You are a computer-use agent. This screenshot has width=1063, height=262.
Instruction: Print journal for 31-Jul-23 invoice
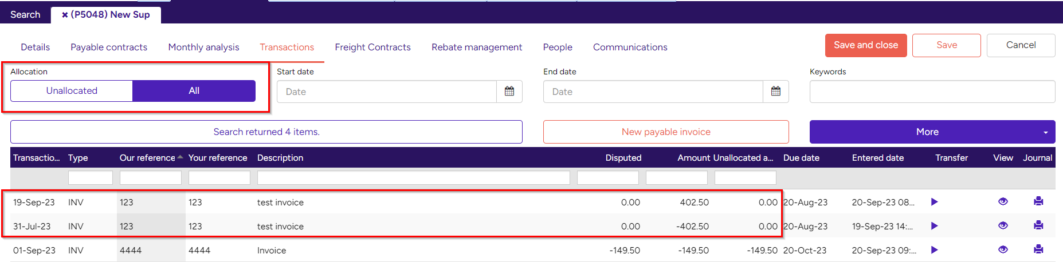pos(1038,225)
